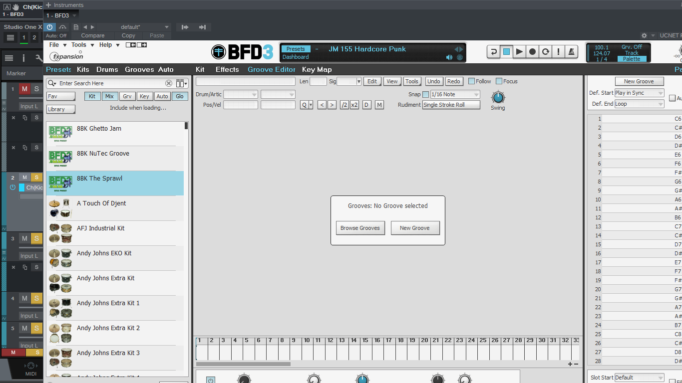The width and height of the screenshot is (682, 383).
Task: Click Browse Grooves button
Action: (x=360, y=228)
